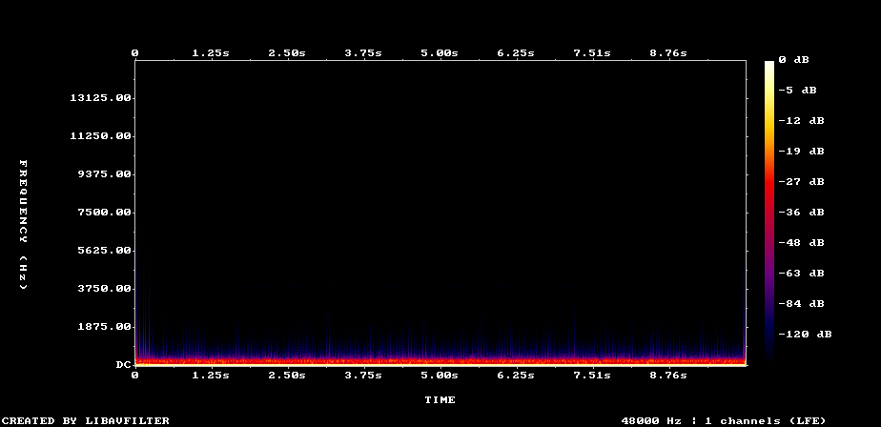
Task: Click the top 7.51s time label
Action: pyautogui.click(x=592, y=53)
